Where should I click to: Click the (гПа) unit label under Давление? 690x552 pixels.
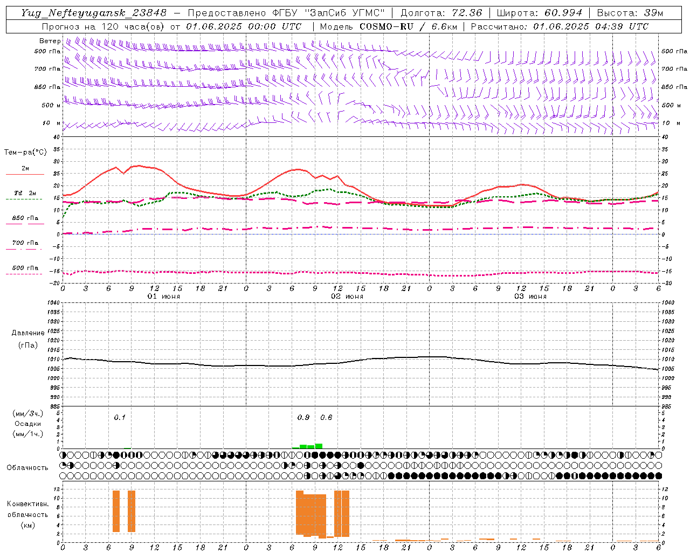[x=28, y=346]
